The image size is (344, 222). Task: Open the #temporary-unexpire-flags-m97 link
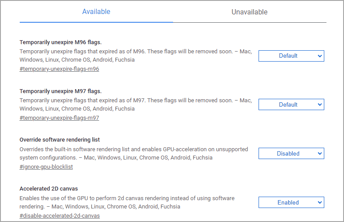pyautogui.click(x=59, y=118)
